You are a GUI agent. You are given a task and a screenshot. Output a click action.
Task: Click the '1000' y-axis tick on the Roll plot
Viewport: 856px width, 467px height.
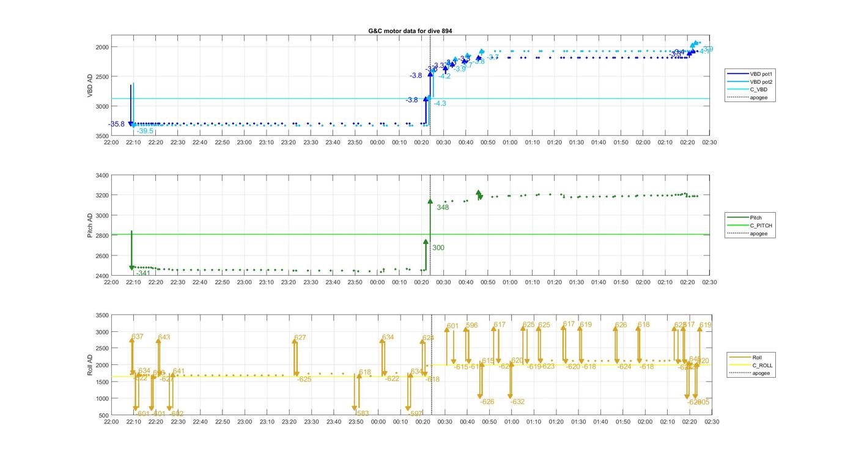coord(102,399)
